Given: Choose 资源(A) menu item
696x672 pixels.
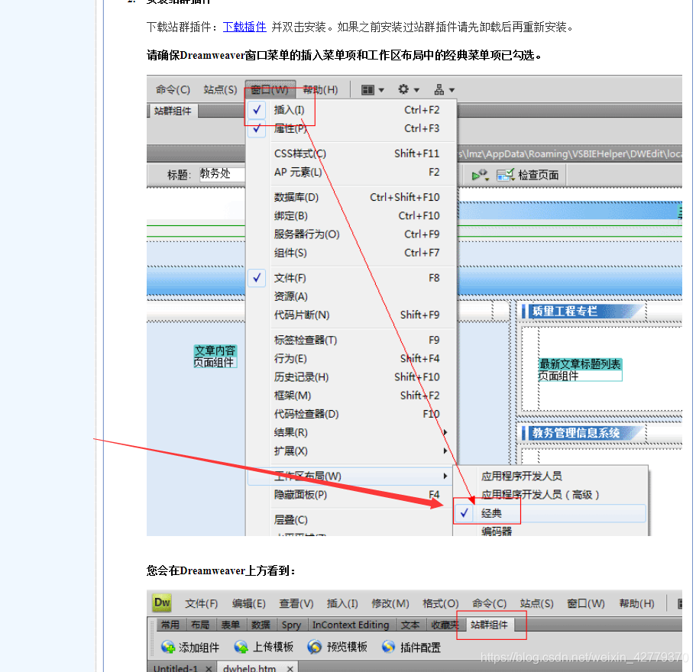Looking at the screenshot, I should (x=352, y=296).
